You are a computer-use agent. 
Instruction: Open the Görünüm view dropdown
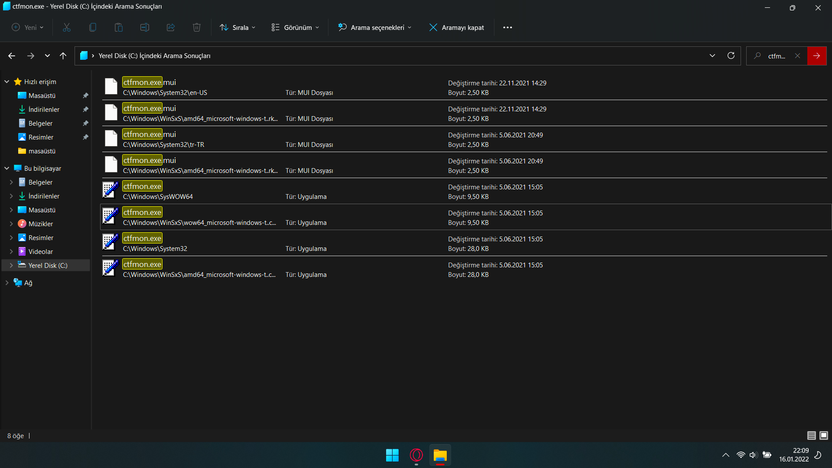click(x=295, y=27)
